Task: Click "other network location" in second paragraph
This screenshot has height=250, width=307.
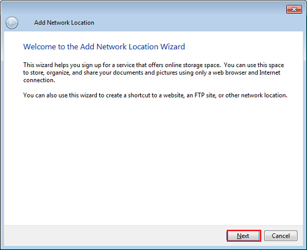Action: pos(255,95)
